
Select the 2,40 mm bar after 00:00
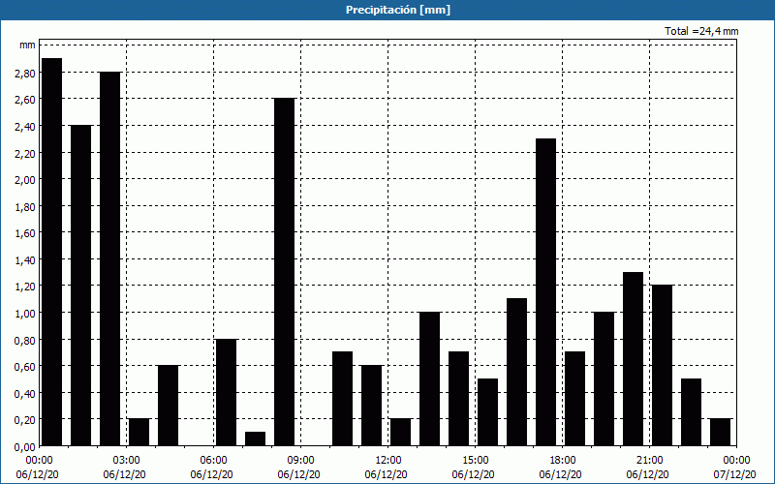80,286
